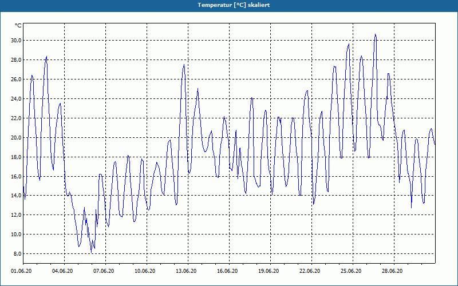
Task: Click the 22.06.20 date label
Action: [310, 271]
